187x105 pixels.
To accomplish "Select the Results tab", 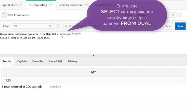I will tap(7, 61).
